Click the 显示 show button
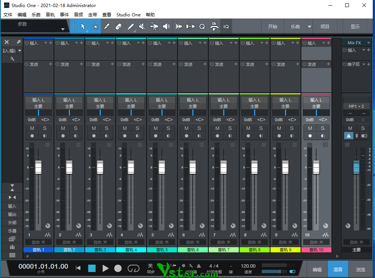 coord(355,26)
